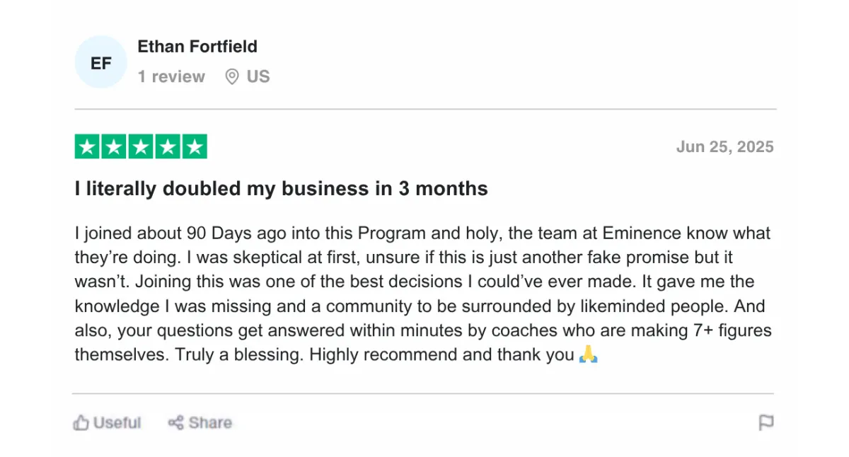
Task: Open Ethan Fortfield's reviewer profile name
Action: pos(197,47)
